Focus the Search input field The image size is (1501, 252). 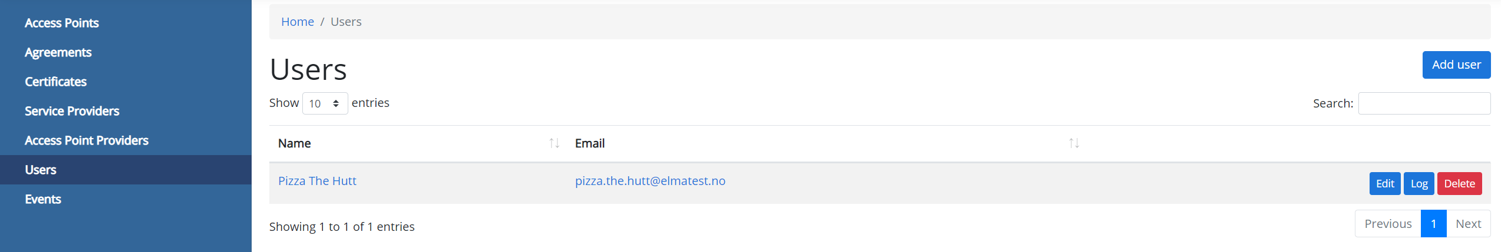tap(1424, 103)
